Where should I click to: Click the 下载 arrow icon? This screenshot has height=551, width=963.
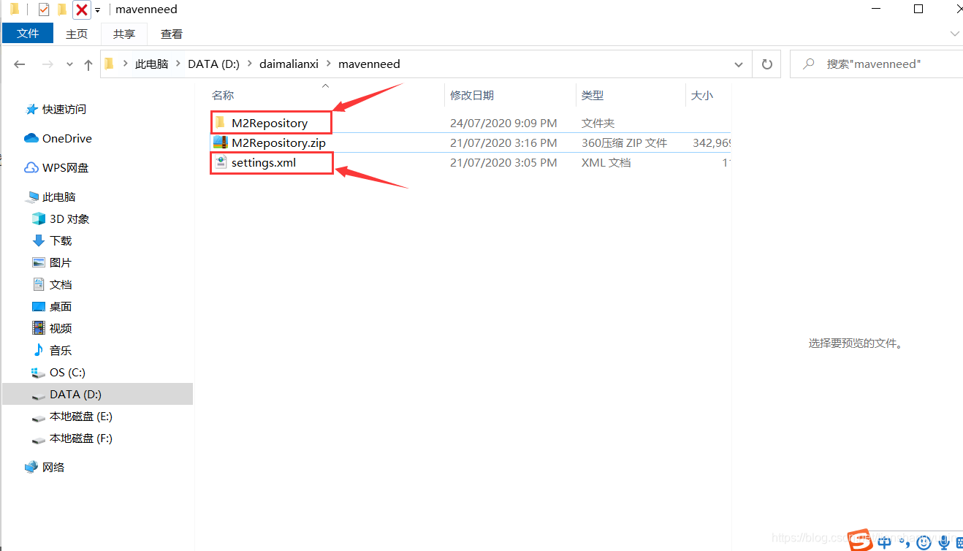click(x=39, y=240)
